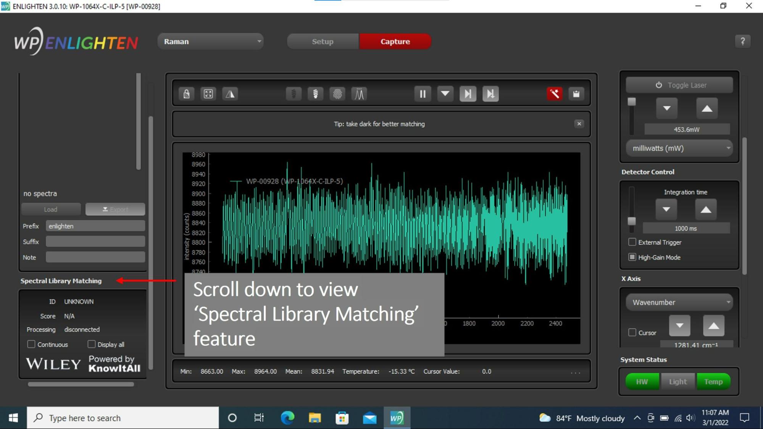Click the fingerprint Raman ID icon
Screen dimensions: 763x429
[337, 94]
